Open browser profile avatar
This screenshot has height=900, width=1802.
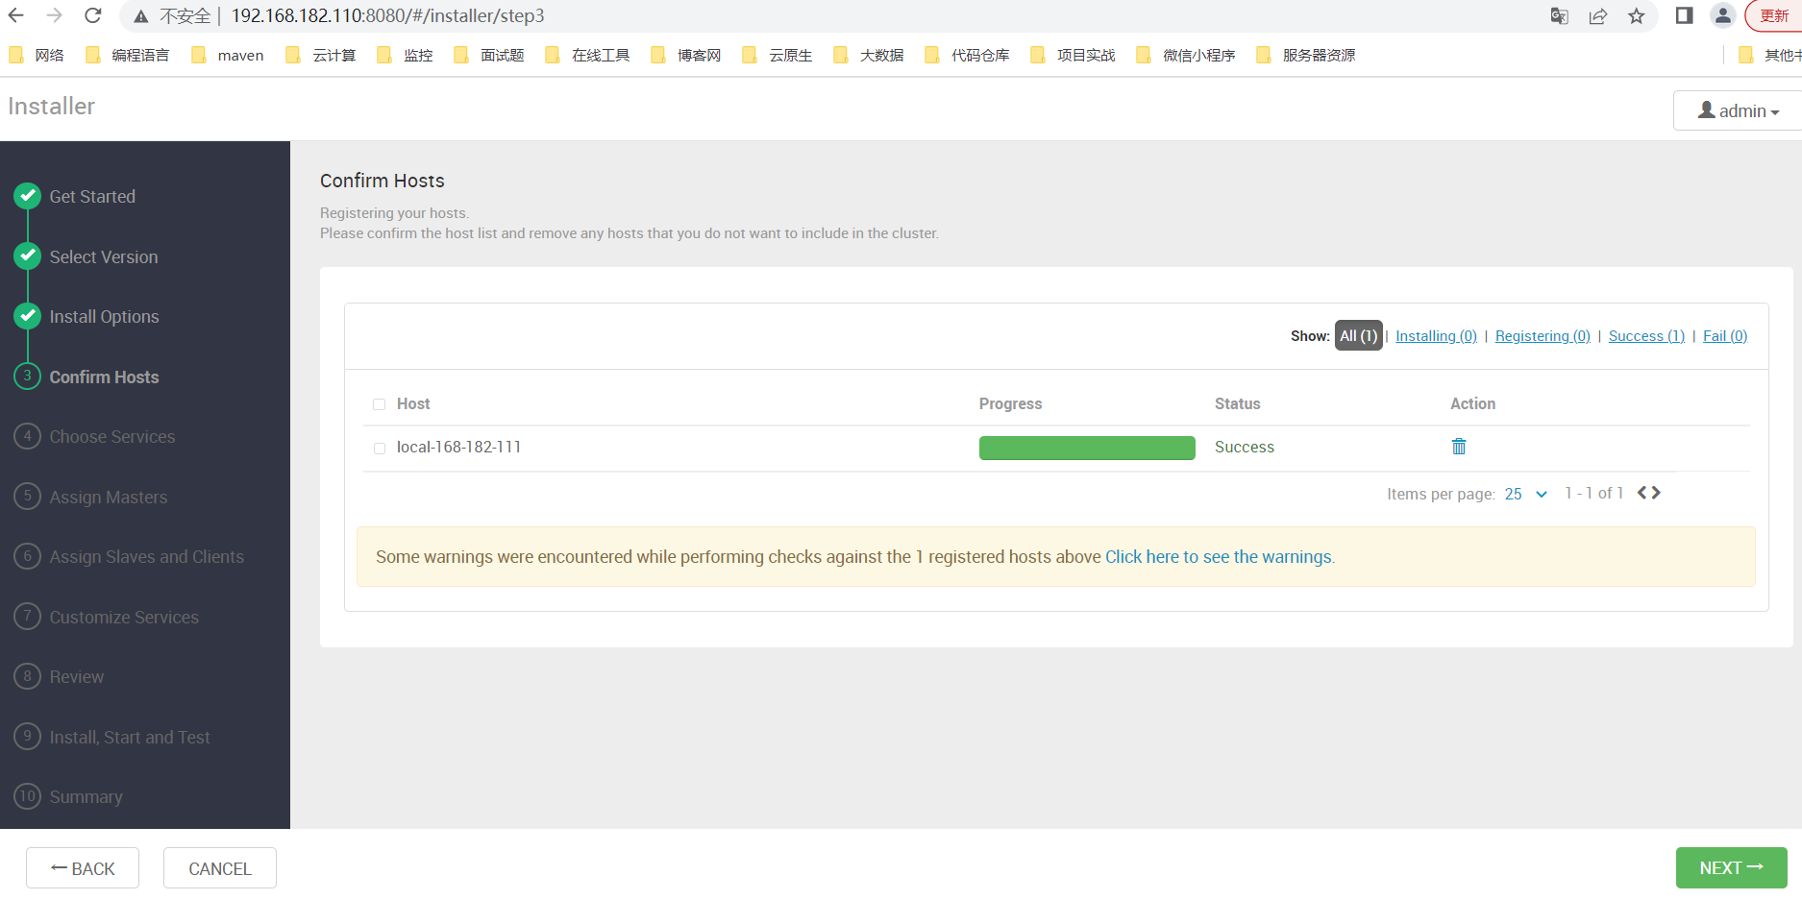1723,15
